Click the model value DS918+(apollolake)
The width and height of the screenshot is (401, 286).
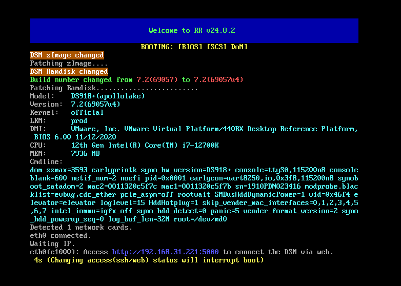tap(108, 96)
